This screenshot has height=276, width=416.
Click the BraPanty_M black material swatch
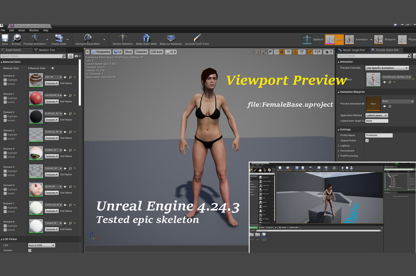coord(36,116)
